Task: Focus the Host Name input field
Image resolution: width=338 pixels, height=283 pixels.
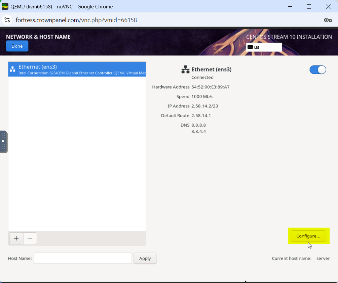Action: click(x=83, y=258)
